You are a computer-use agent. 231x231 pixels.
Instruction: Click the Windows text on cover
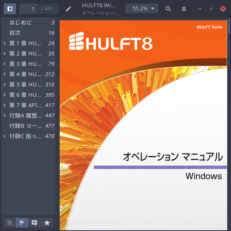[x=204, y=176]
